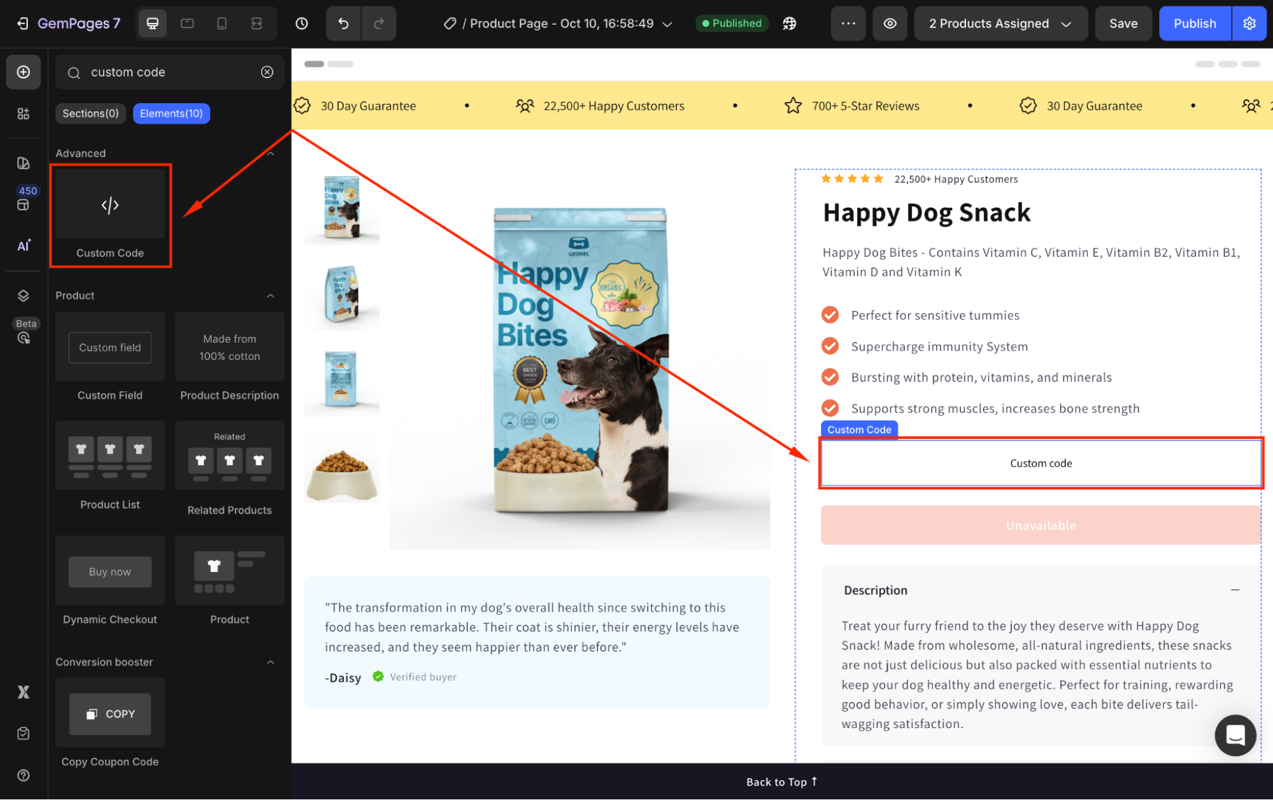Viewport: 1273px width, 800px height.
Task: Open the live chat bubble
Action: (1235, 735)
